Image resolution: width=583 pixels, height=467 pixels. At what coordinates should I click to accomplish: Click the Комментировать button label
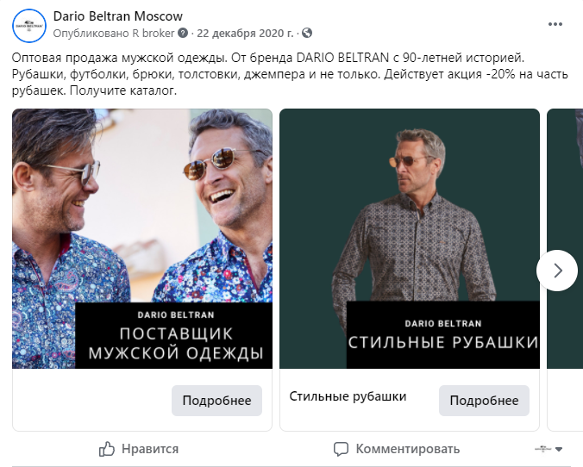click(x=407, y=448)
